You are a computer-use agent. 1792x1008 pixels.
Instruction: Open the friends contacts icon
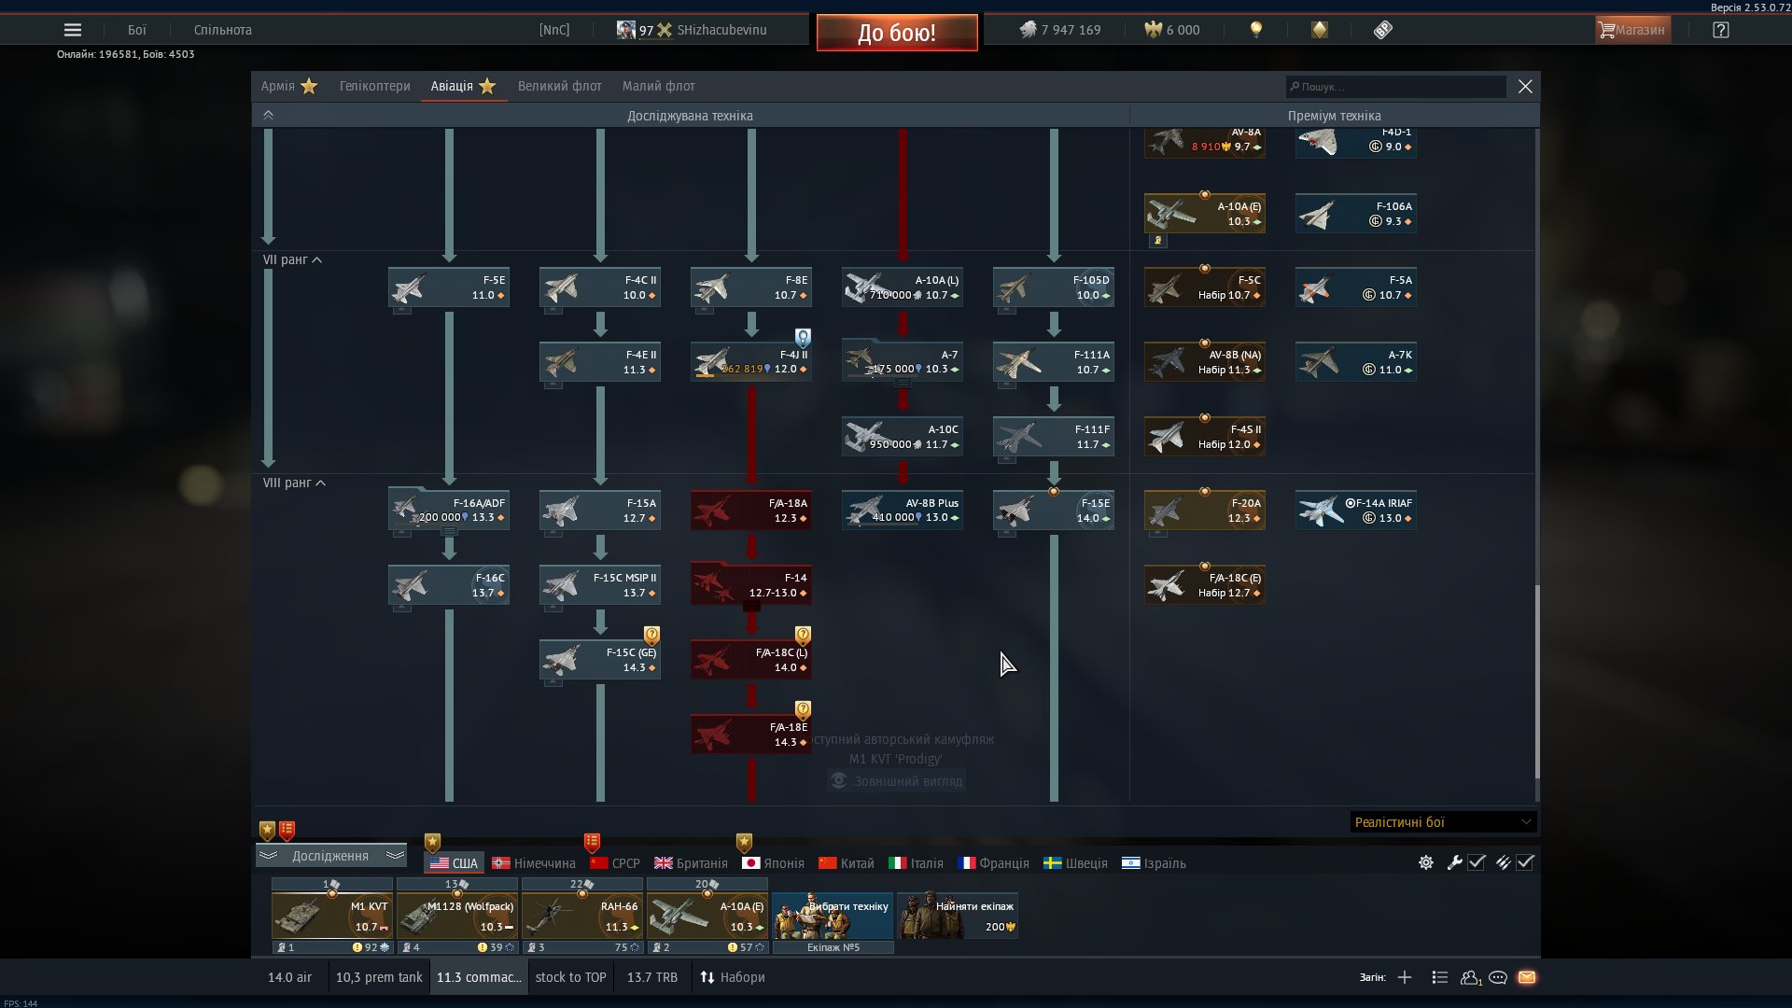[x=1470, y=977]
